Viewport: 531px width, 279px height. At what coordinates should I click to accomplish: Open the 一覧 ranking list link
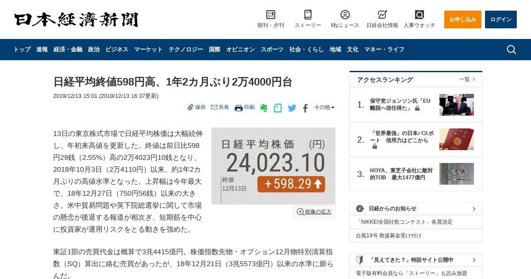point(467,79)
